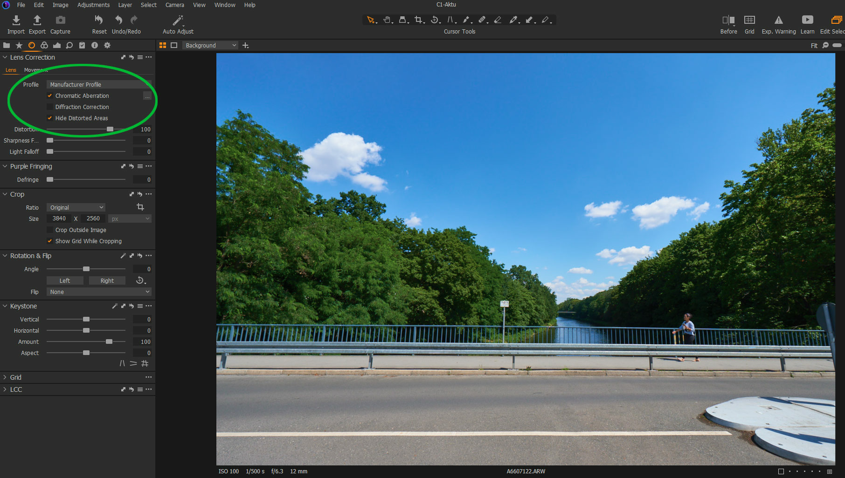Click the Import icon in the toolbar
845x478 pixels.
pyautogui.click(x=16, y=20)
